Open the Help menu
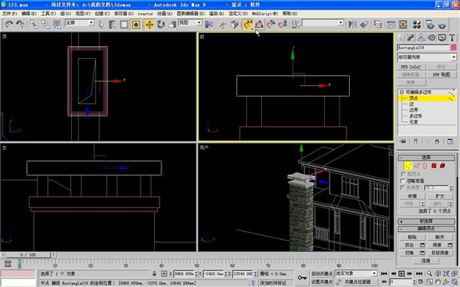The width and height of the screenshot is (460, 287). 290,14
